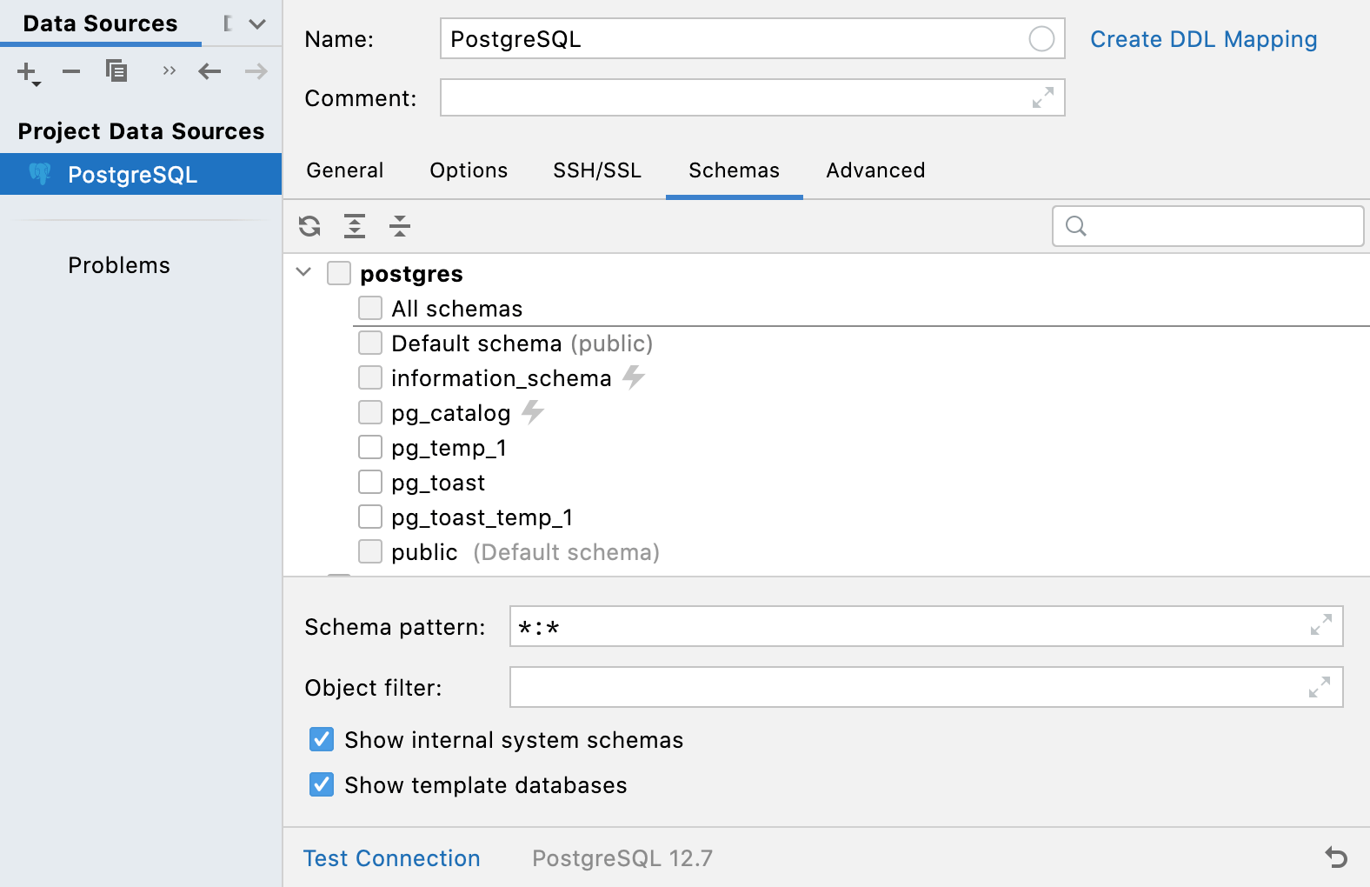This screenshot has width=1370, height=887.
Task: Click the Create DDL Mapping link
Action: 1204,39
